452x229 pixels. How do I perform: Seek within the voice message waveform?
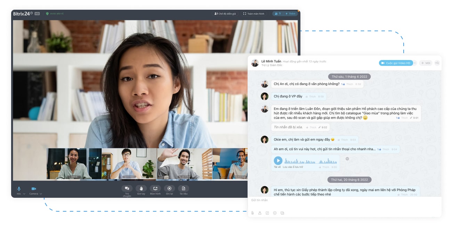pyautogui.click(x=310, y=161)
